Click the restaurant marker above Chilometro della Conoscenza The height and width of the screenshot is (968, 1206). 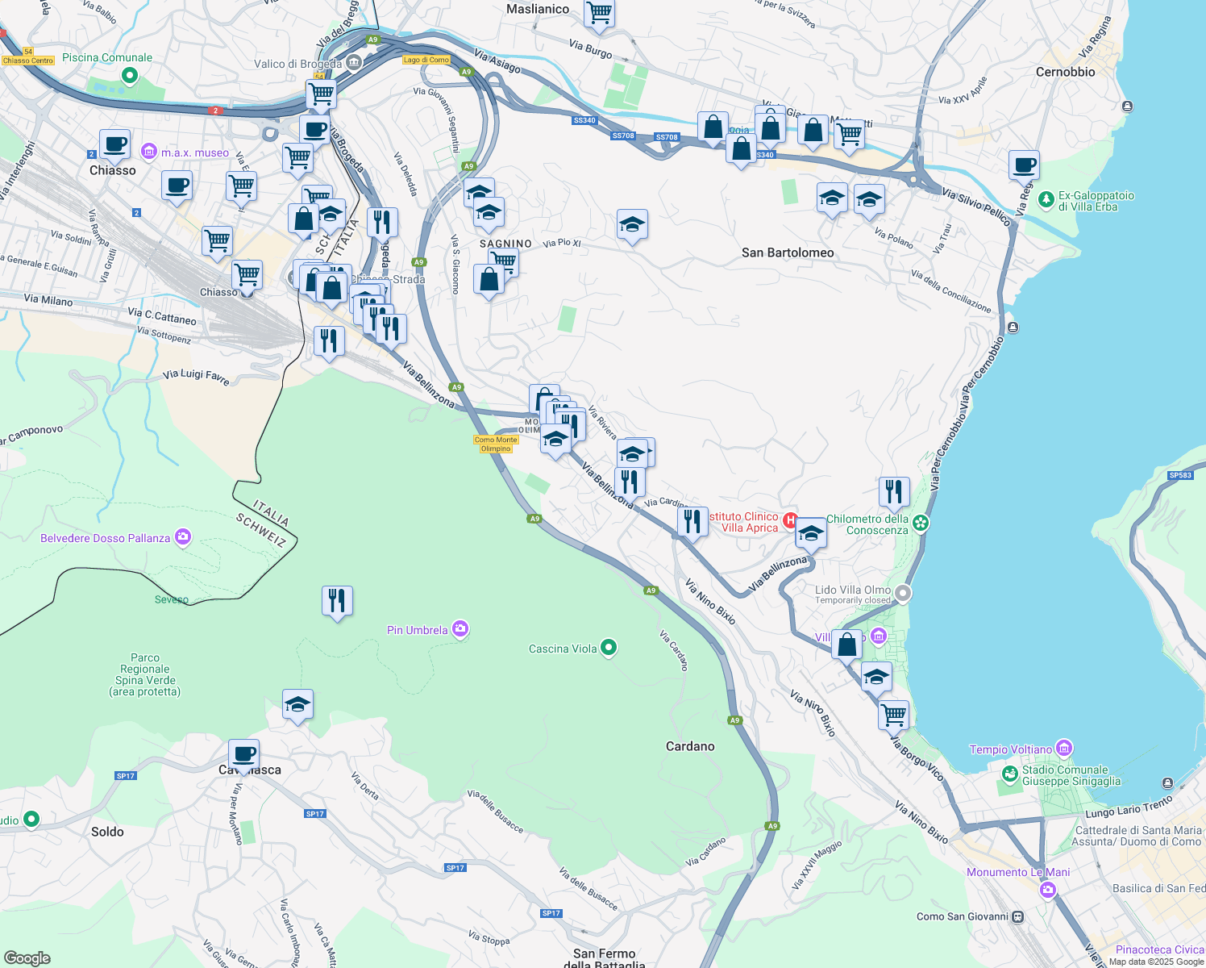[x=894, y=492]
